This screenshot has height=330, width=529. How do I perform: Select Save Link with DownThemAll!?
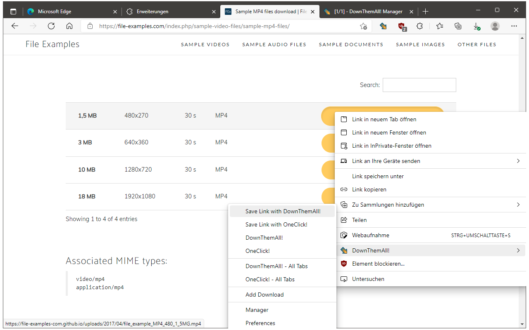click(282, 211)
